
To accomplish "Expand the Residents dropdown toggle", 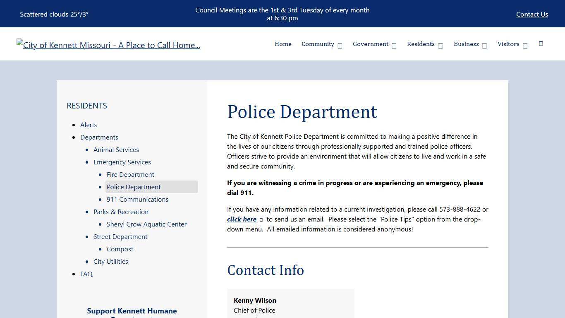I will point(440,45).
